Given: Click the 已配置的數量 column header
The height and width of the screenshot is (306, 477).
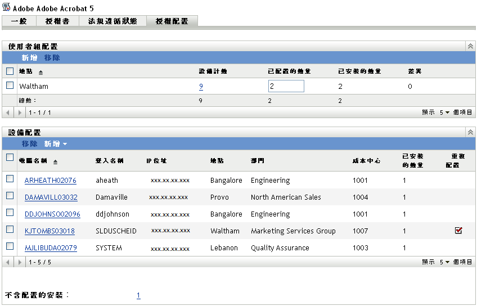Looking at the screenshot, I should pyautogui.click(x=289, y=71).
